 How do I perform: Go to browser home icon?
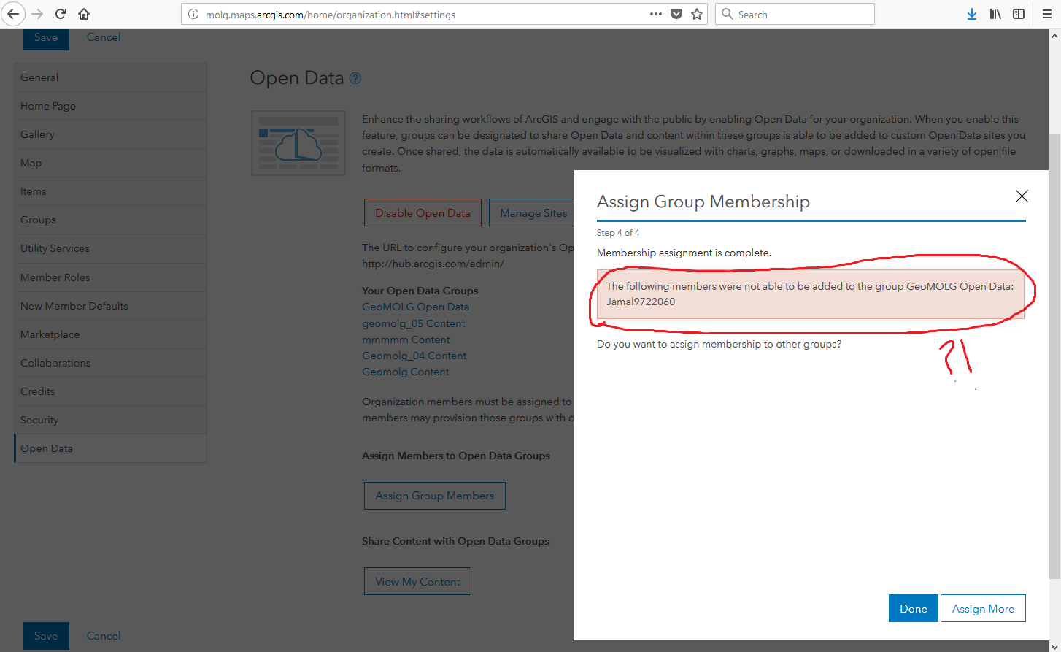(x=84, y=14)
